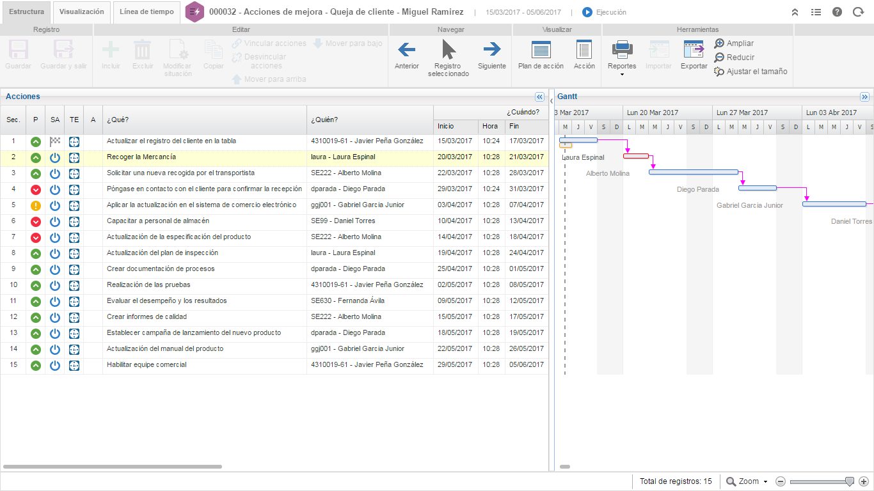Click the zoom slider handle
The height and width of the screenshot is (491, 874).
tap(849, 481)
